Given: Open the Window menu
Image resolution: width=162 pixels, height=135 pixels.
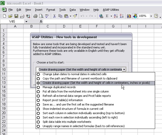Looking at the screenshot, I should pos(84,10).
